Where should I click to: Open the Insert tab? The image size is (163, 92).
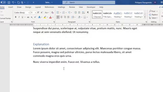pos(11,7)
